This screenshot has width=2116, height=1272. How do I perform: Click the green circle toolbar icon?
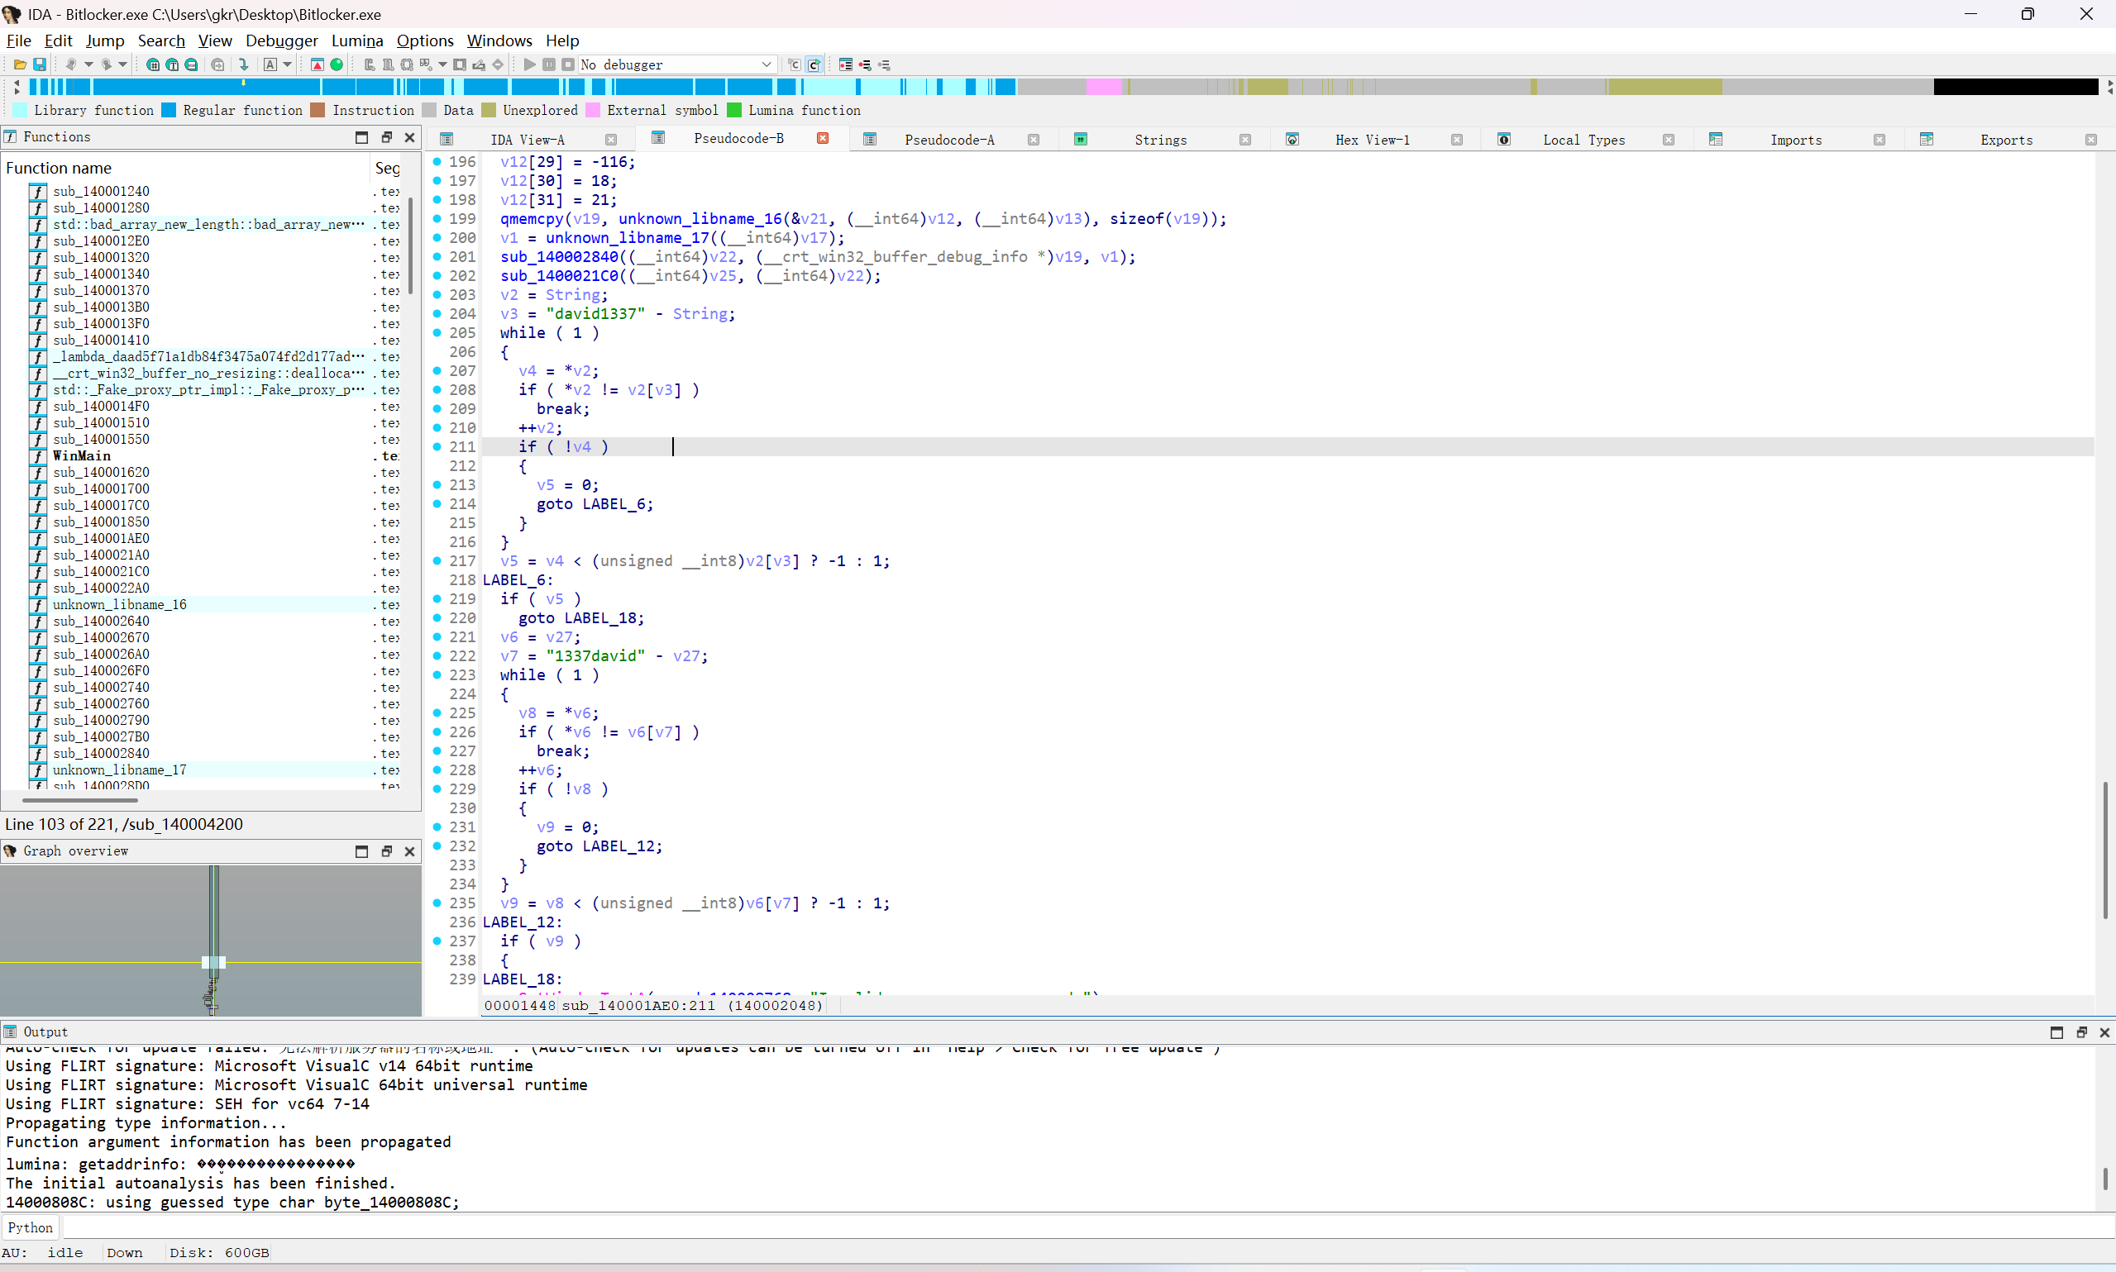point(337,64)
